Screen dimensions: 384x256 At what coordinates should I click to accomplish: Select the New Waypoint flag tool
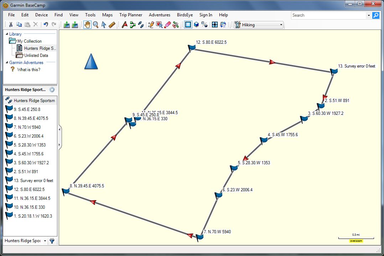pyautogui.click(x=124, y=25)
